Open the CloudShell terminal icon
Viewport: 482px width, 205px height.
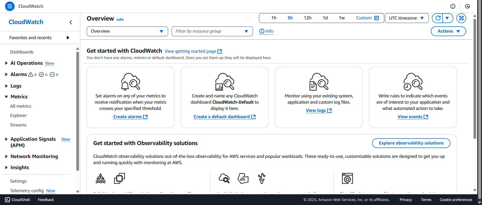[x=8, y=200]
